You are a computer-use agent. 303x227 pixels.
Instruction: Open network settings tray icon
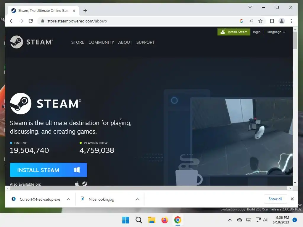pyautogui.click(x=258, y=220)
